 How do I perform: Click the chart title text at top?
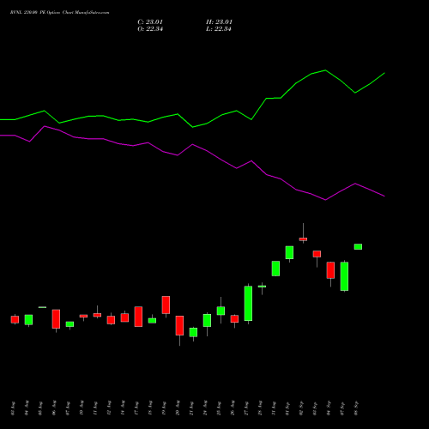pyautogui.click(x=59, y=13)
